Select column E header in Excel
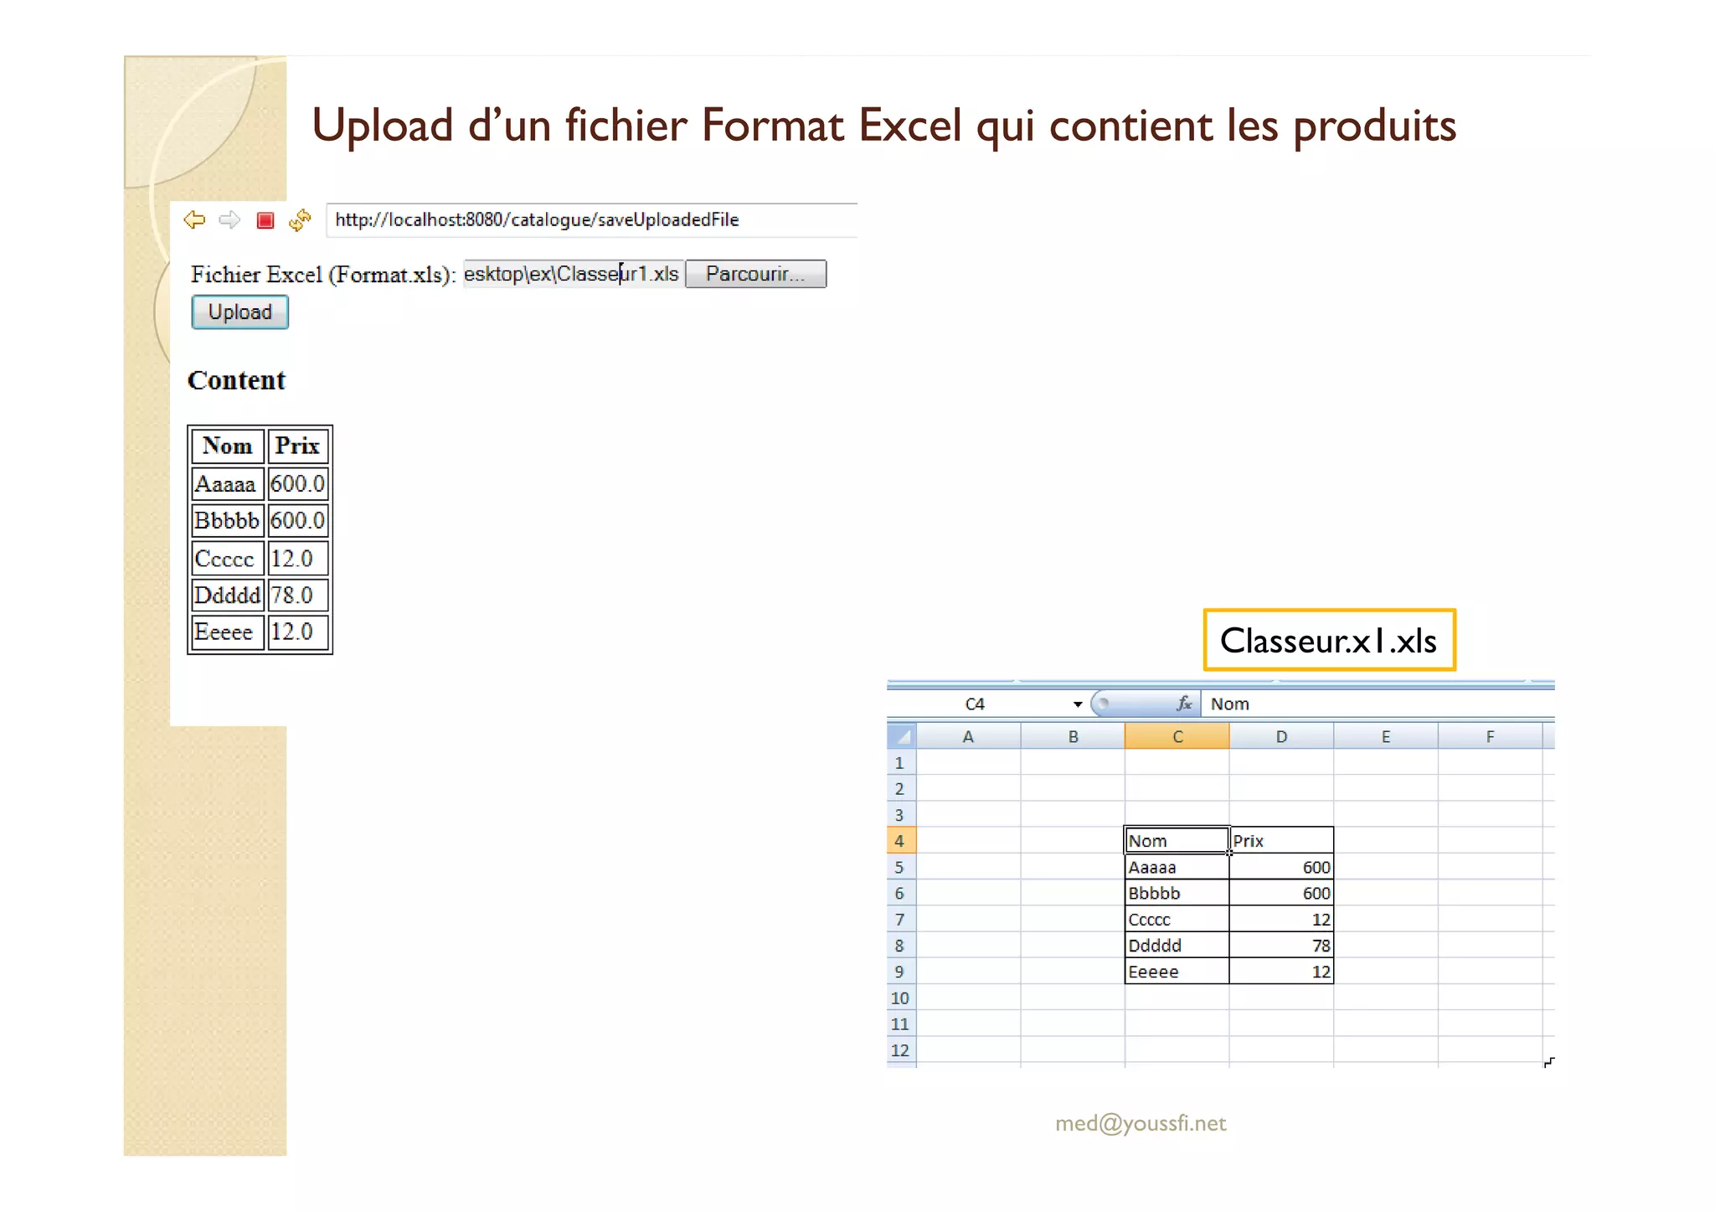Image resolution: width=1715 pixels, height=1212 pixels. click(x=1386, y=736)
